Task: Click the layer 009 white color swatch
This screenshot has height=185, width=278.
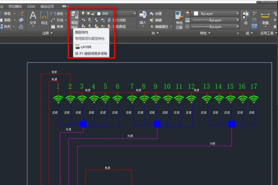Action: (x=99, y=13)
